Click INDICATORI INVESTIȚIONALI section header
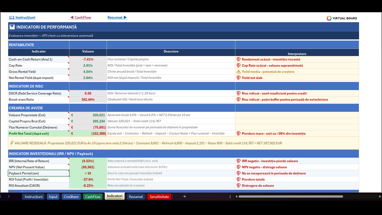The width and height of the screenshot is (382, 215). (51, 154)
